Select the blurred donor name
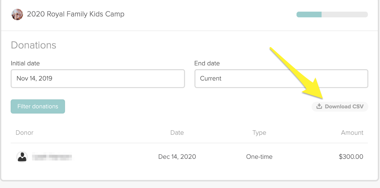The width and height of the screenshot is (380, 188). pos(52,157)
